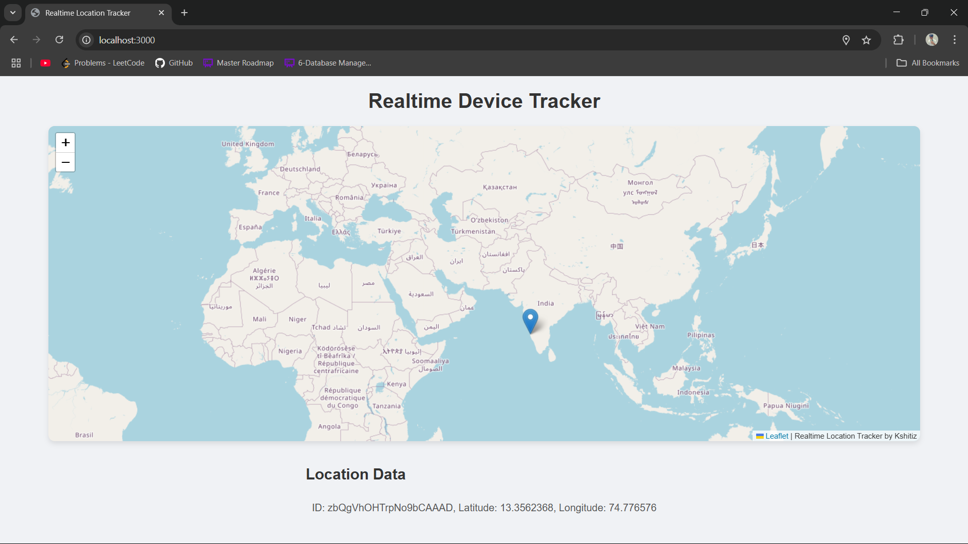Expand the tab search dropdown arrow
Image resolution: width=968 pixels, height=544 pixels.
[x=13, y=13]
